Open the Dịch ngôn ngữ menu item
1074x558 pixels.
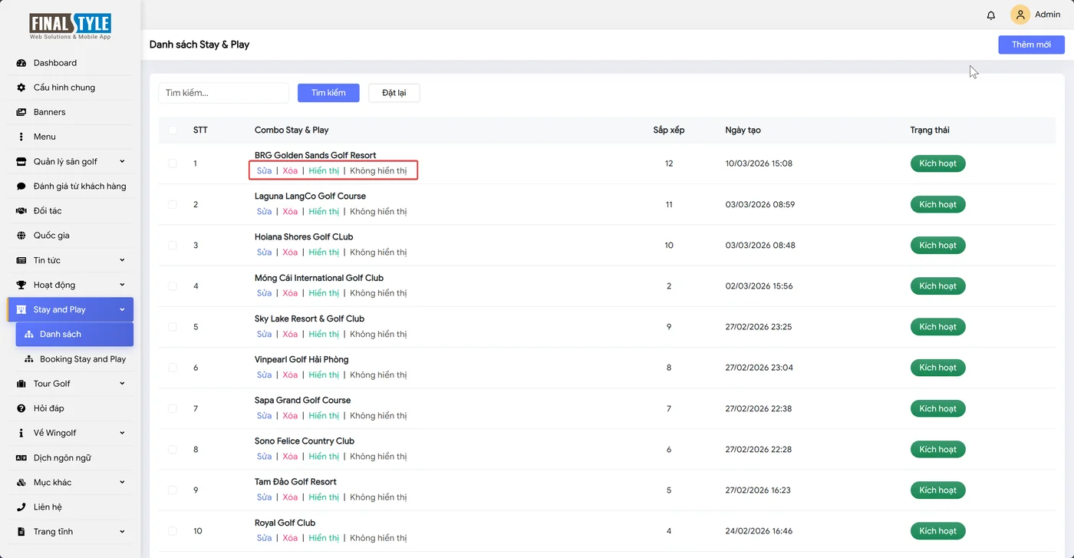70,458
